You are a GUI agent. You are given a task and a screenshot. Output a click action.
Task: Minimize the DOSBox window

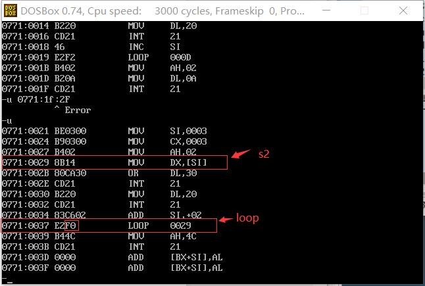(x=326, y=11)
